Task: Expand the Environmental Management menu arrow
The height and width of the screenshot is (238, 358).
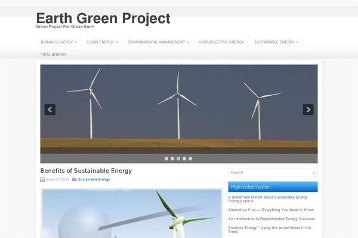Action: click(188, 42)
